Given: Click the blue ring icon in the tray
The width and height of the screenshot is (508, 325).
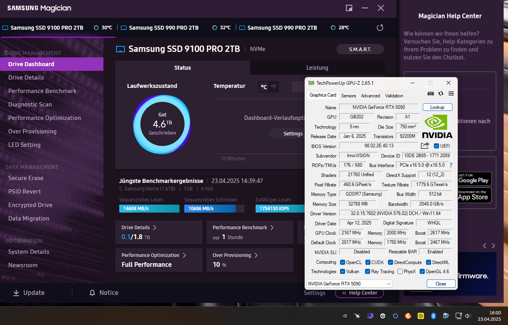Looking at the screenshot, I should point(395,316).
